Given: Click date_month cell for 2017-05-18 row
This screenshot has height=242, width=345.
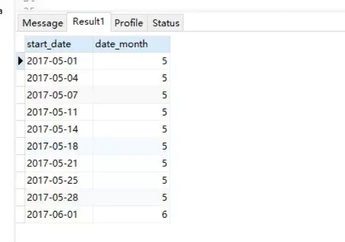Looking at the screenshot, I should click(x=132, y=146).
